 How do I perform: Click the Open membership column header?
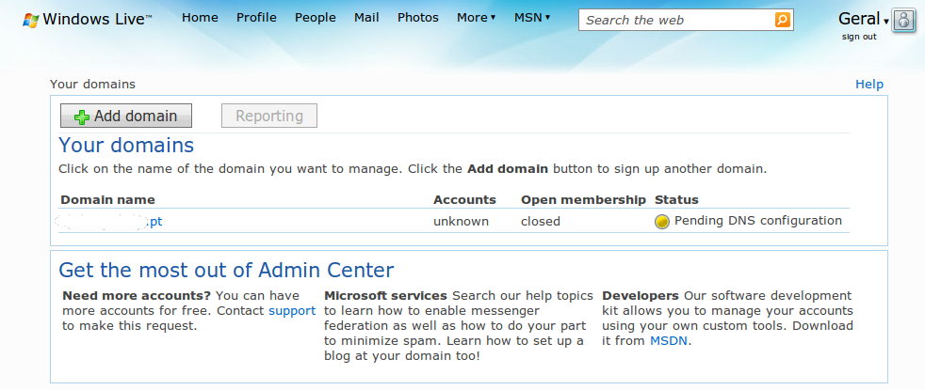(x=583, y=200)
